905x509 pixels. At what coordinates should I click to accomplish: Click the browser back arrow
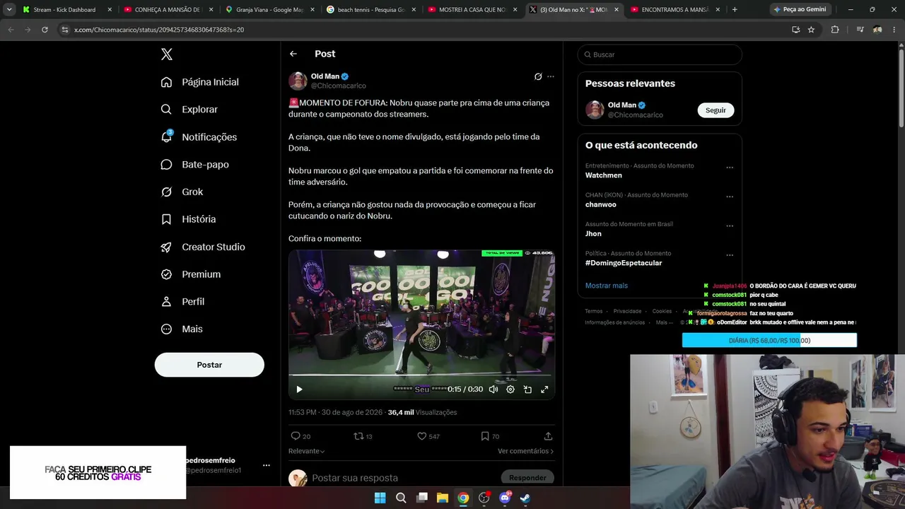point(11,30)
